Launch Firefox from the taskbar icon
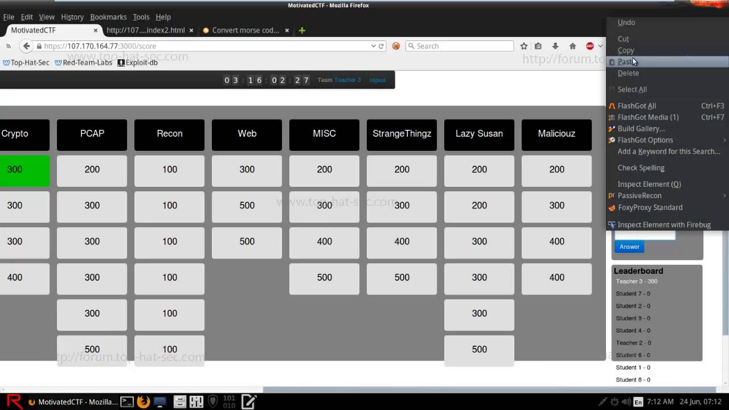Viewport: 729px width, 410px height. click(x=143, y=402)
